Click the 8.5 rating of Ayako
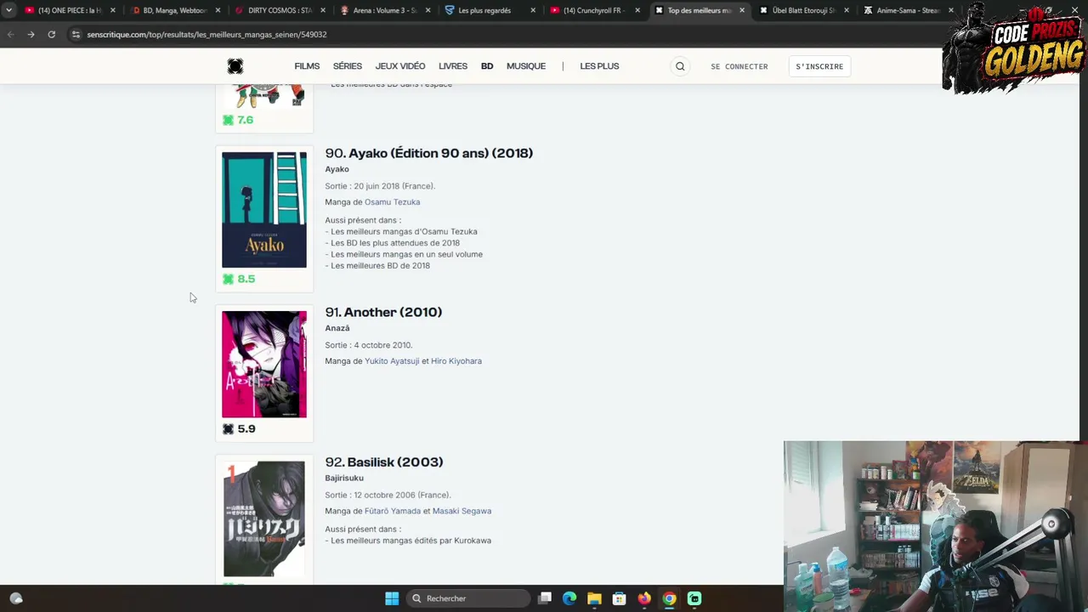The image size is (1088, 612). pyautogui.click(x=239, y=279)
